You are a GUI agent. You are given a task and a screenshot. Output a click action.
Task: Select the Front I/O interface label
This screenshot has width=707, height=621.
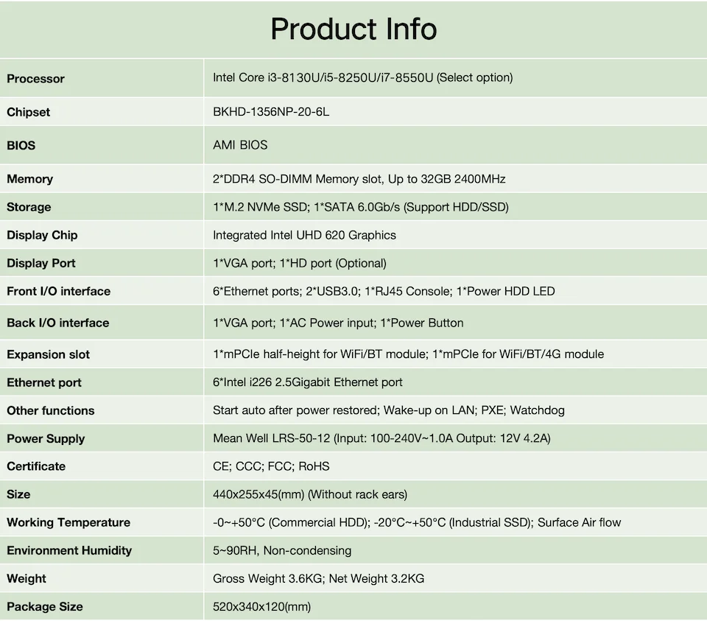coord(59,291)
